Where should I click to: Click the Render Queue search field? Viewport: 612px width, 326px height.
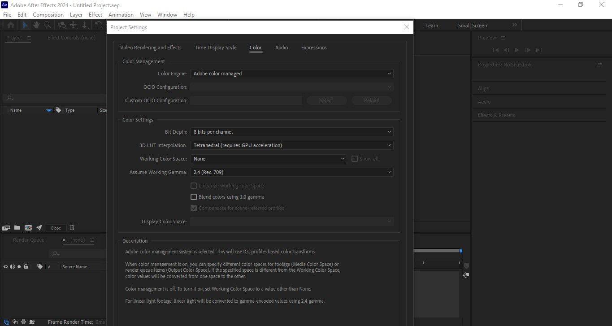76,253
